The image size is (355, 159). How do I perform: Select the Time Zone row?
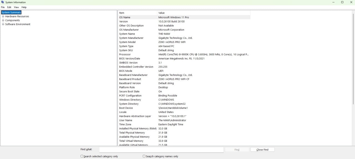coord(184,124)
